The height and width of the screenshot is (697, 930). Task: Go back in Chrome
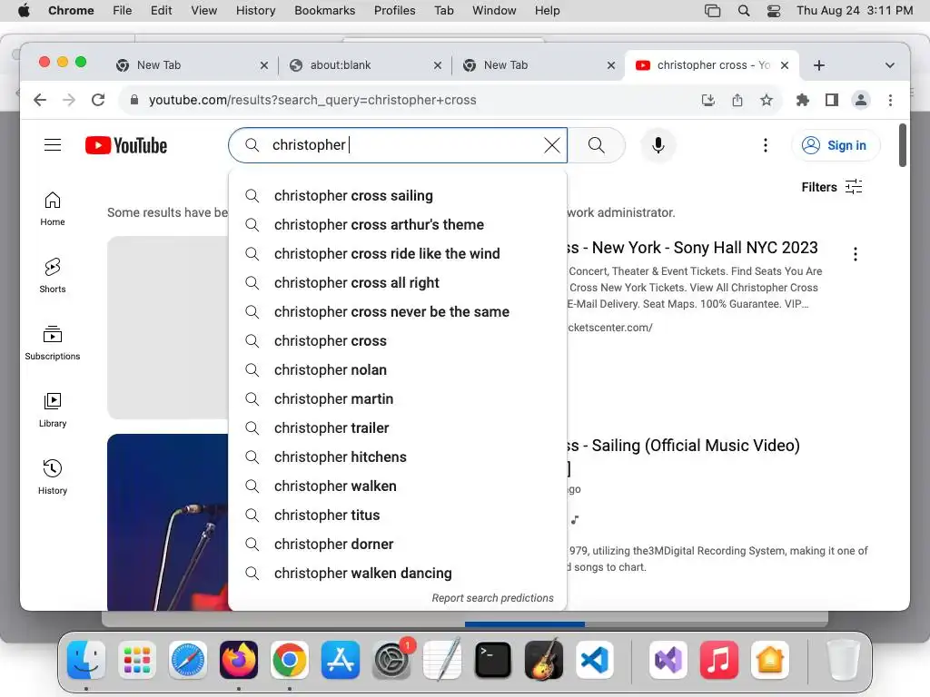[x=40, y=100]
